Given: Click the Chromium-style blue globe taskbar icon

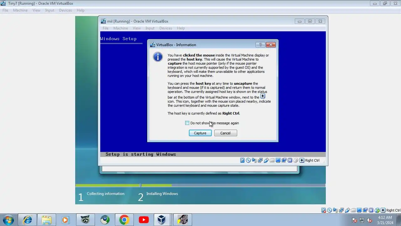Looking at the screenshot, I should coord(105,220).
